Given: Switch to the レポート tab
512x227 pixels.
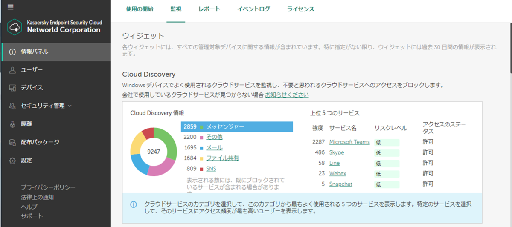Looking at the screenshot, I should pyautogui.click(x=209, y=9).
